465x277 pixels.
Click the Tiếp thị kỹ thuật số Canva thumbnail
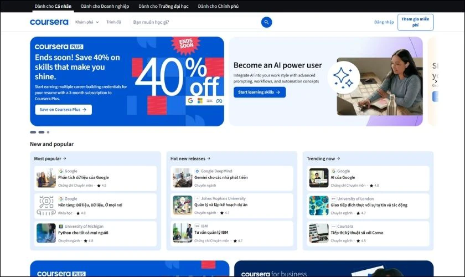319,233
